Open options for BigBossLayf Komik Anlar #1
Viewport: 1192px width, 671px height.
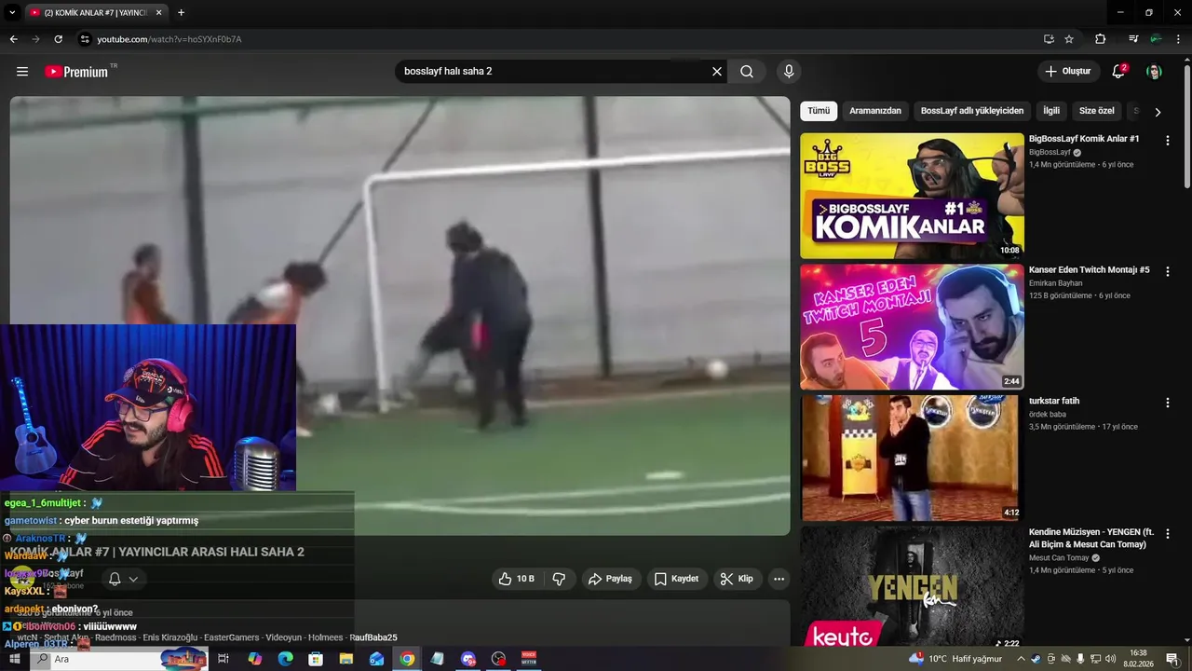click(1167, 141)
